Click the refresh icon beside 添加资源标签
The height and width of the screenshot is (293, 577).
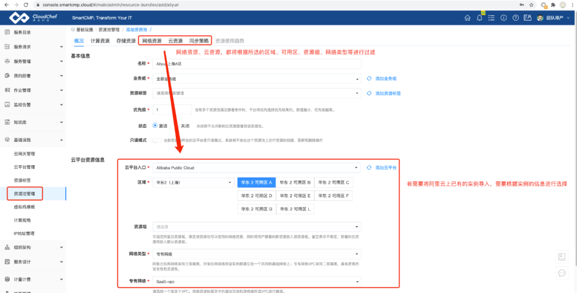(369, 93)
